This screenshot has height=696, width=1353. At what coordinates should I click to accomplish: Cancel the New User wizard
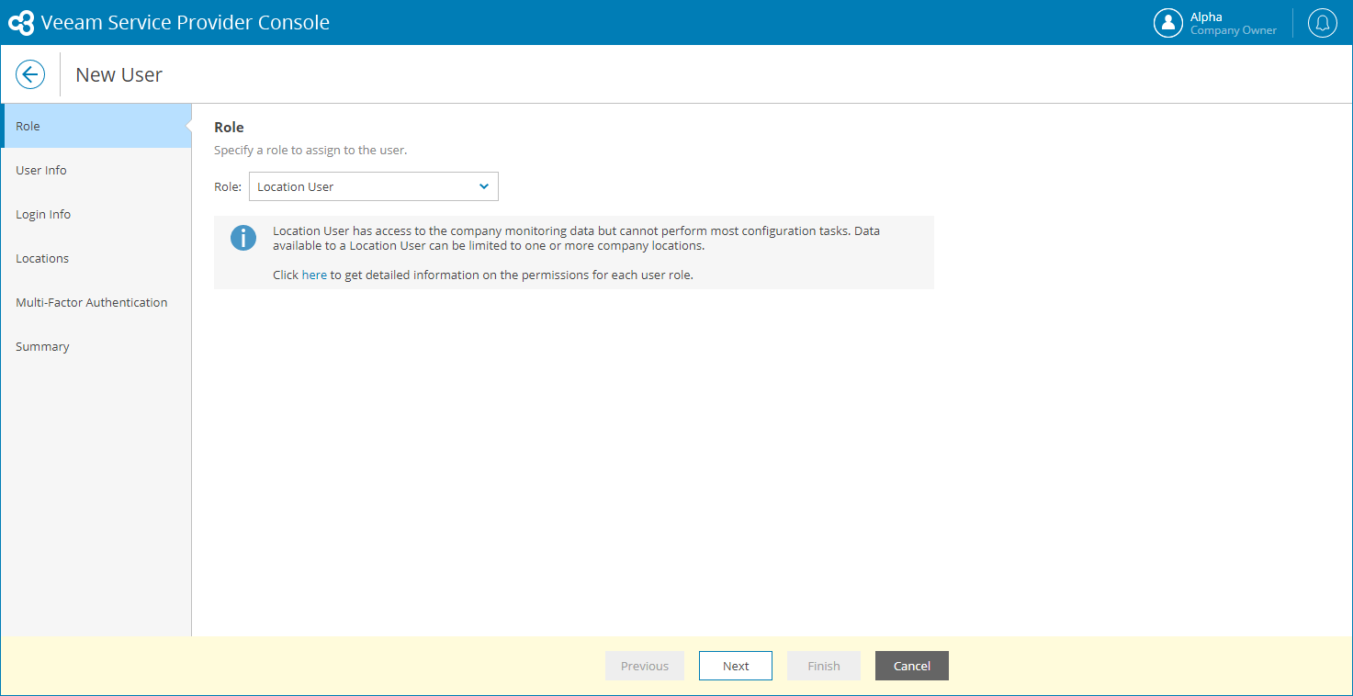(912, 666)
